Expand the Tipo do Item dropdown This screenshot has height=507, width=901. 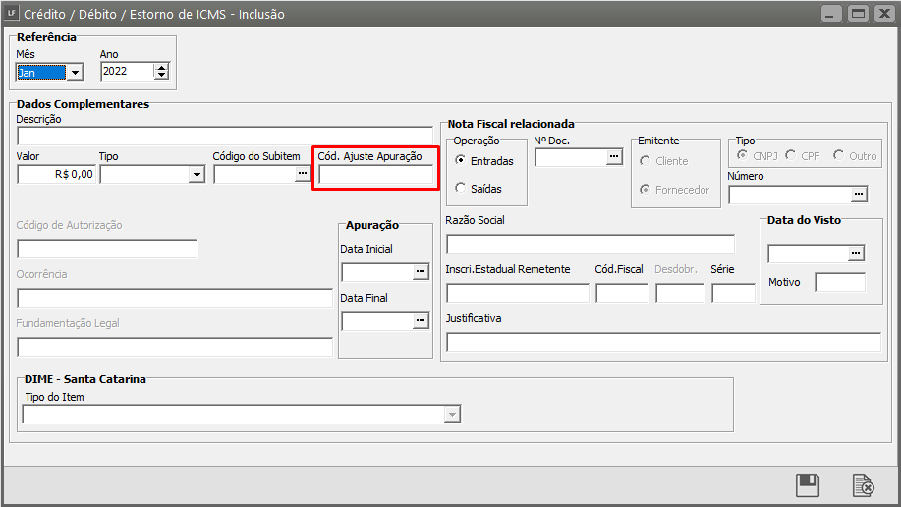452,415
